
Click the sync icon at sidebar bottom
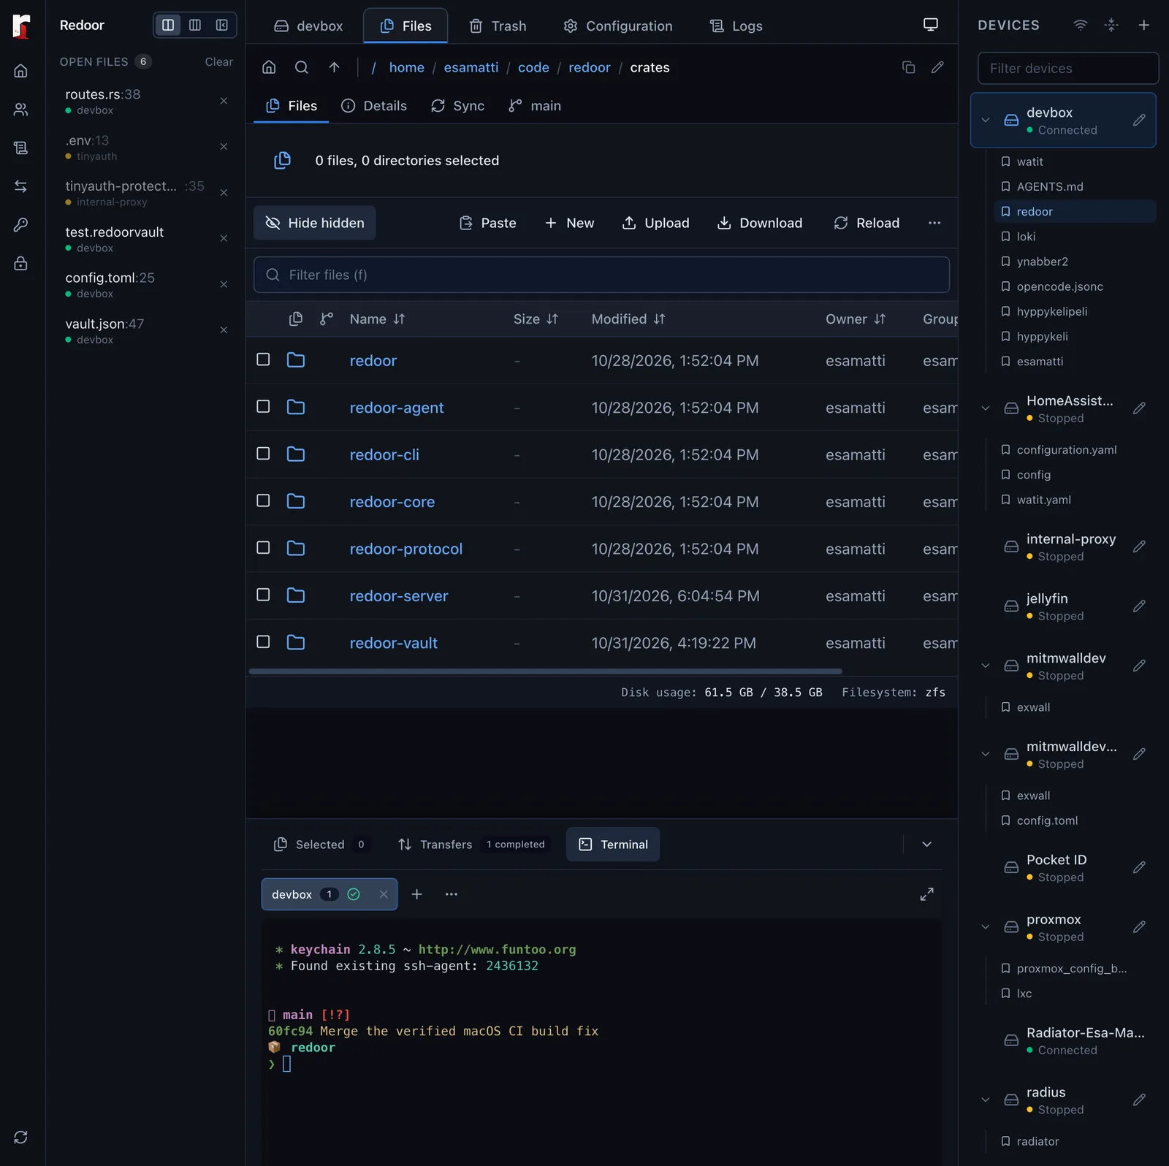coord(20,1137)
